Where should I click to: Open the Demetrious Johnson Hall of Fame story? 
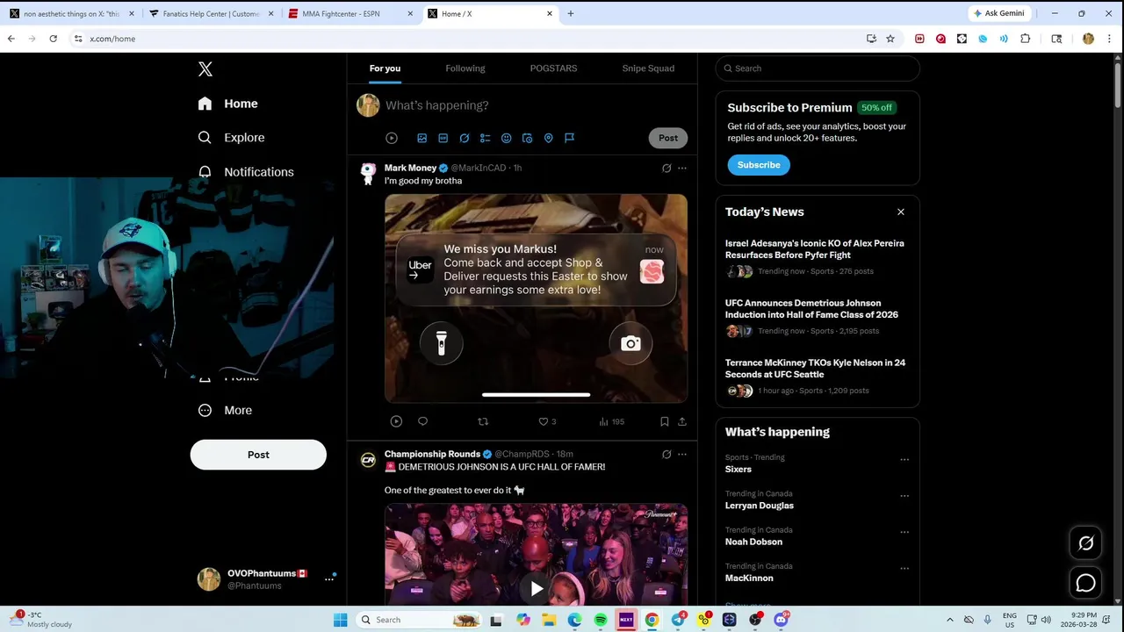pyautogui.click(x=811, y=309)
